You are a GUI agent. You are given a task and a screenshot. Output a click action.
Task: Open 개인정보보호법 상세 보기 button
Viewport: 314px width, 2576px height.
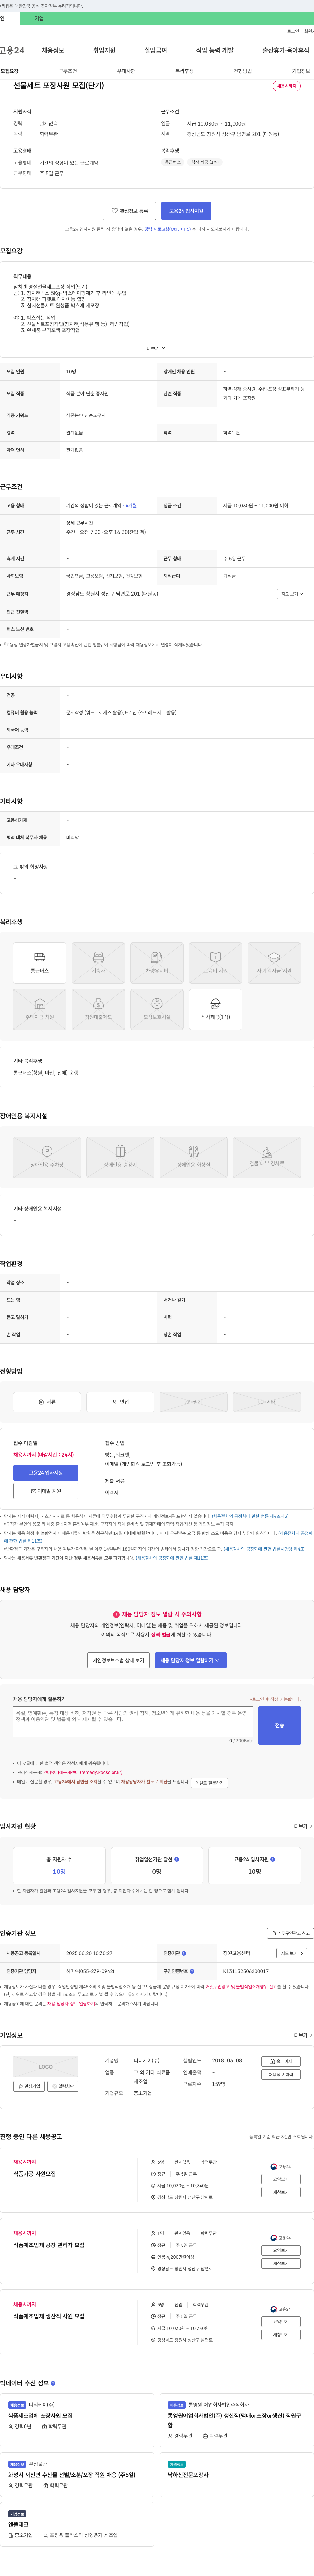point(118,1660)
